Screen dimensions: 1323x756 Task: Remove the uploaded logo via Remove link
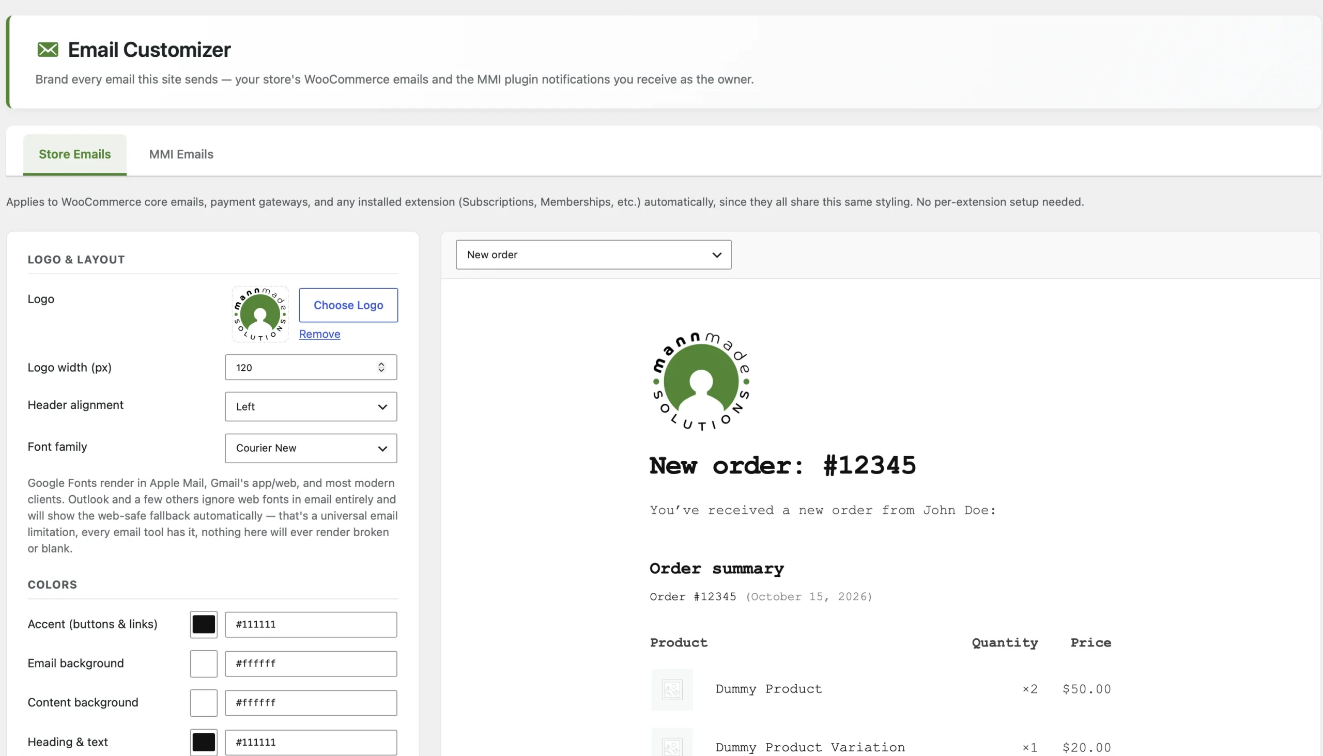[x=319, y=334]
